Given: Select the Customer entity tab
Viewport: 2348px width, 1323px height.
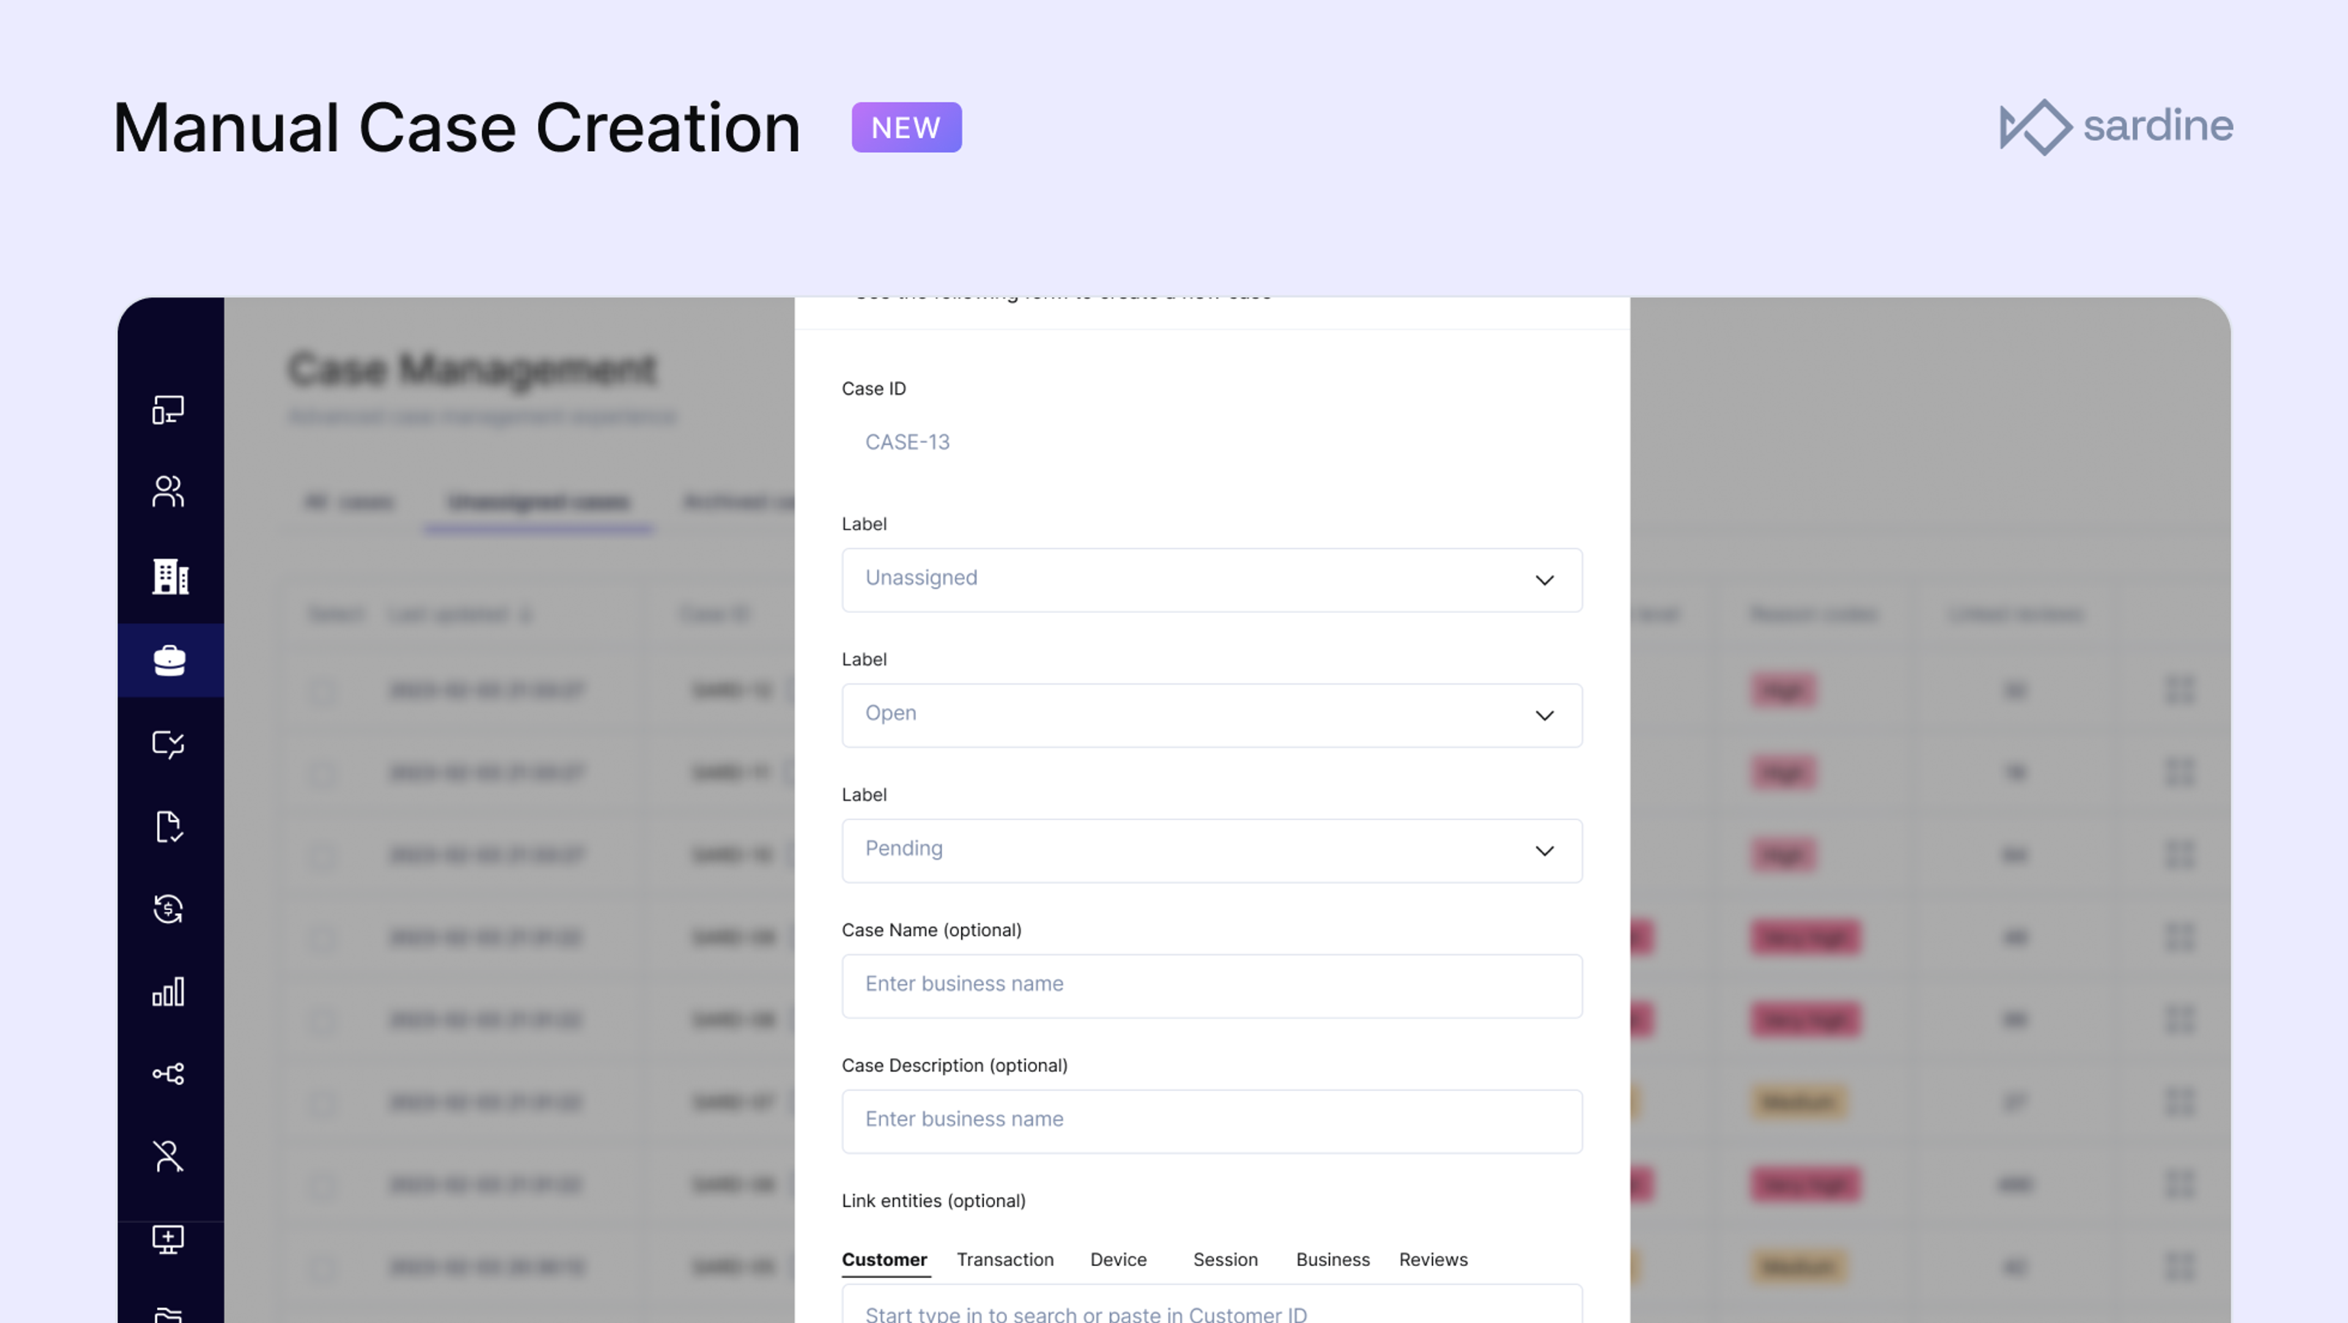Looking at the screenshot, I should pos(884,1259).
